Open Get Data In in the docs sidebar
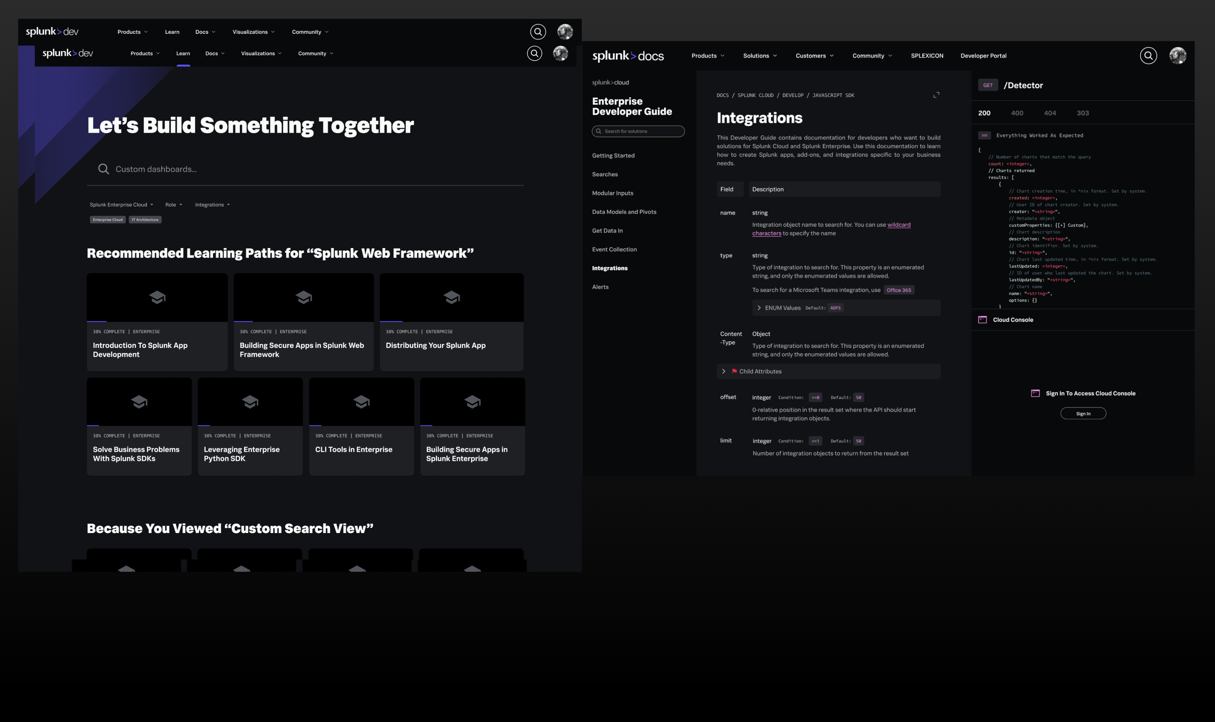The image size is (1215, 722). pos(607,230)
